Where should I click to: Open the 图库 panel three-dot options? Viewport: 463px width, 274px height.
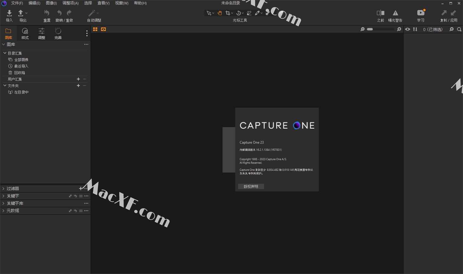click(86, 44)
